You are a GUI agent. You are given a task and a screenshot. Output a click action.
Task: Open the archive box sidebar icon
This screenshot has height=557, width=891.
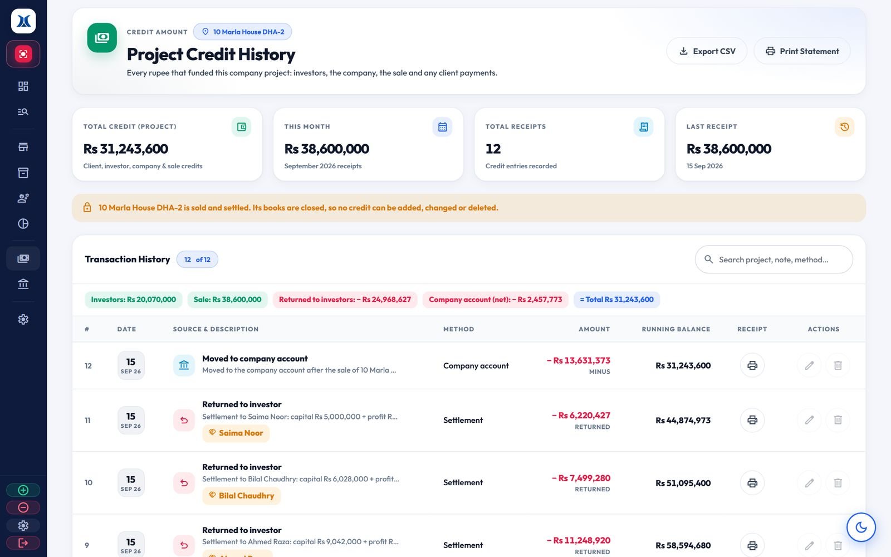click(23, 173)
